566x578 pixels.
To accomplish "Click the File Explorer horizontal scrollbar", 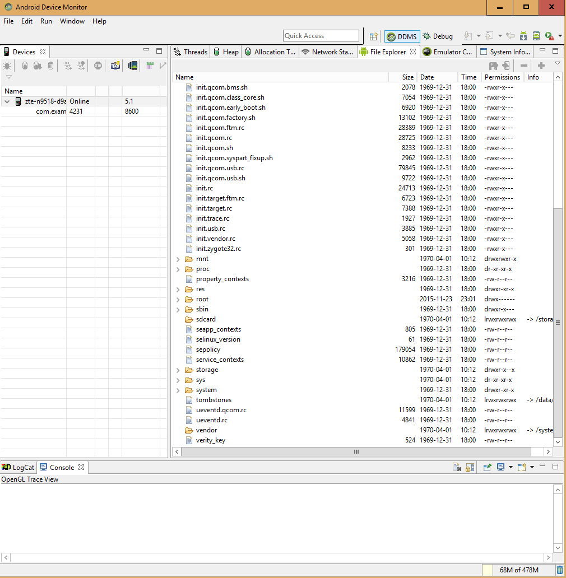I will (356, 451).
